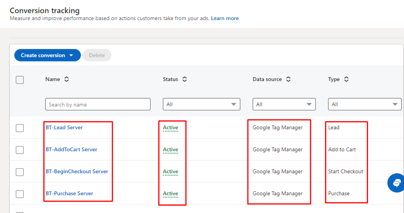Click Active status of BT-Purchase Server
The image size is (404, 213).
click(170, 194)
